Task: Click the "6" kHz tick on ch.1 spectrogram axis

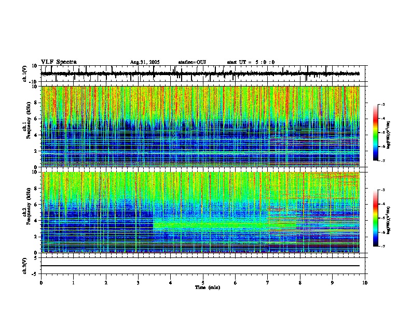Action: 36,119
